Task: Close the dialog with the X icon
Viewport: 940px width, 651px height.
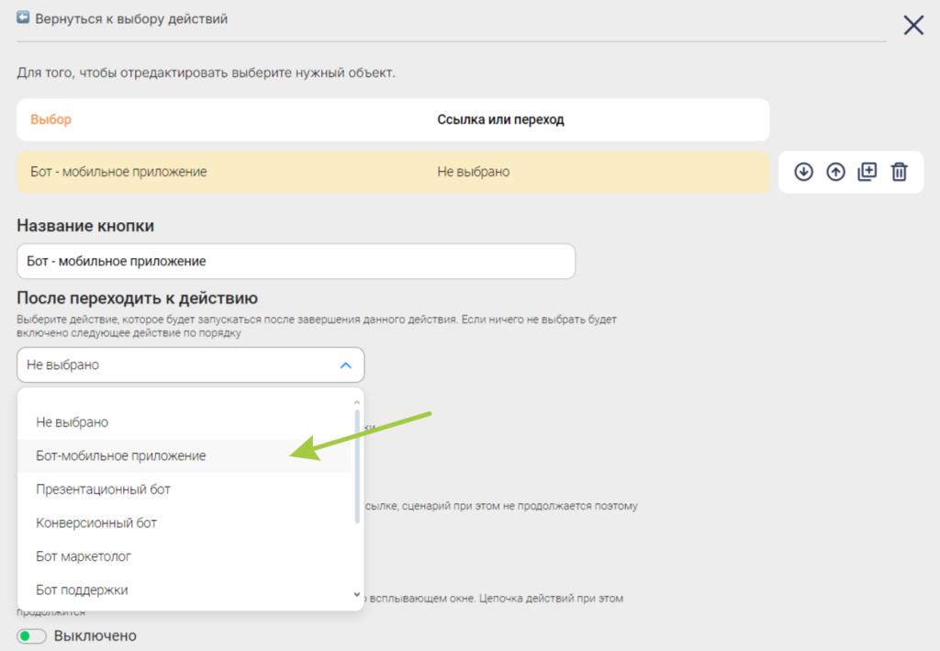Action: click(913, 25)
